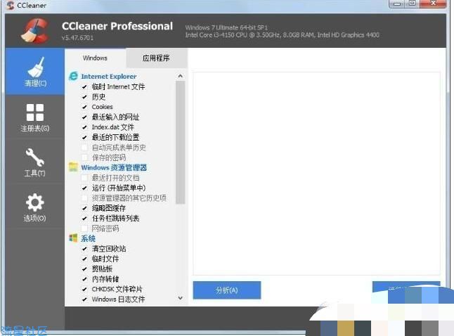
Task: Click the CCleaner logo in header
Action: click(35, 31)
